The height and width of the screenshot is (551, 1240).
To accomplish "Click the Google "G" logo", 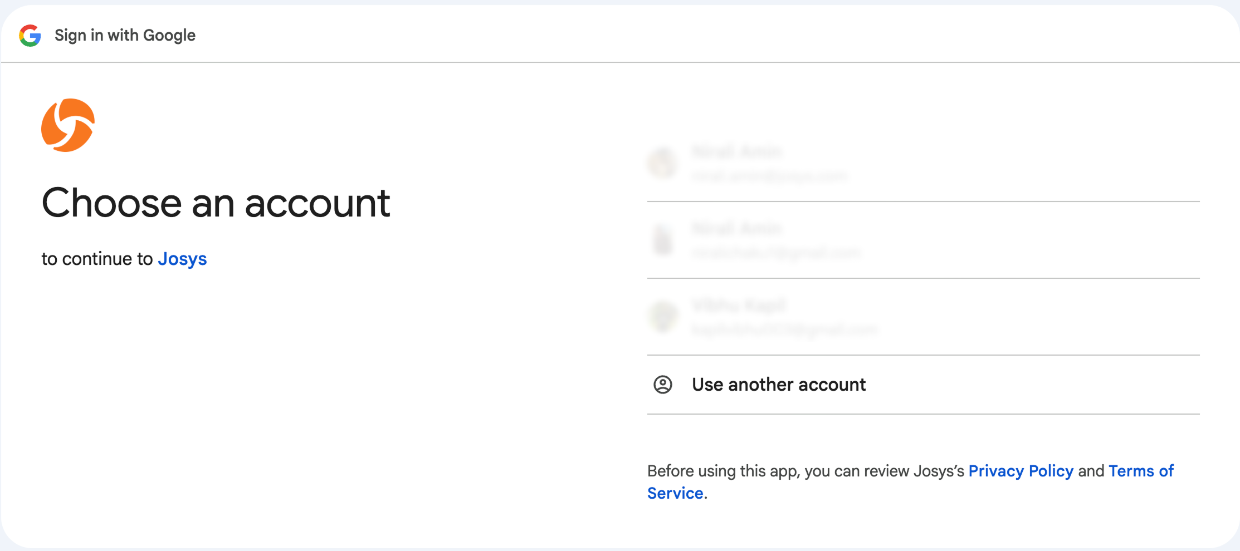I will coord(30,36).
